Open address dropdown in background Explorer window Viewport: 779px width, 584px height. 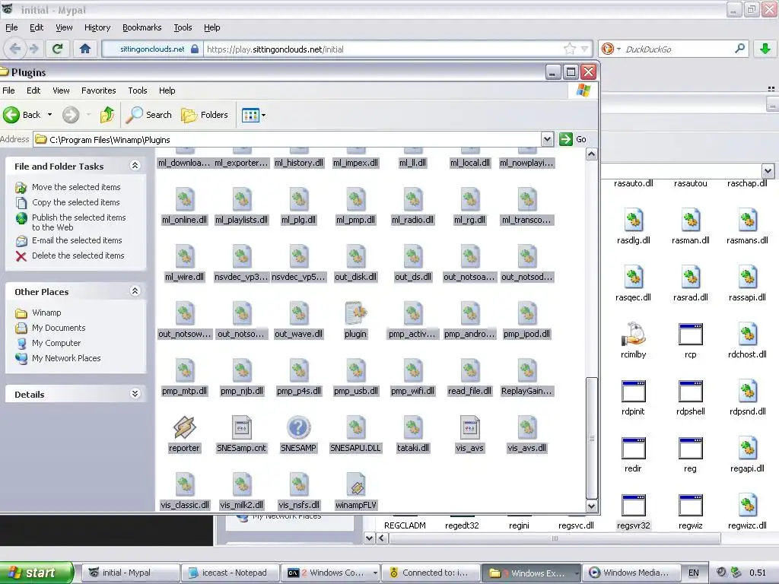point(768,171)
